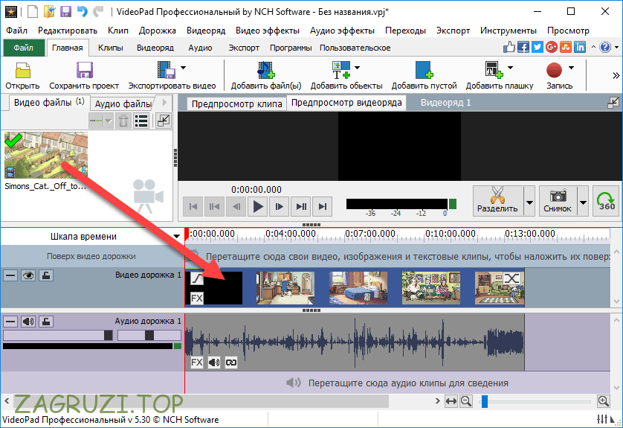
Task: Click 'Разделить' split button
Action: pos(498,201)
